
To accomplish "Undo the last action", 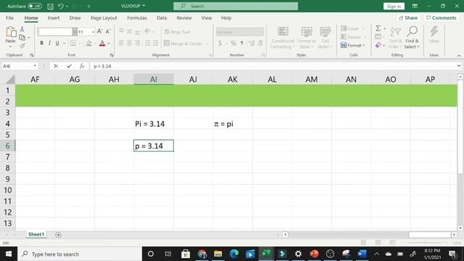I will coord(61,7).
